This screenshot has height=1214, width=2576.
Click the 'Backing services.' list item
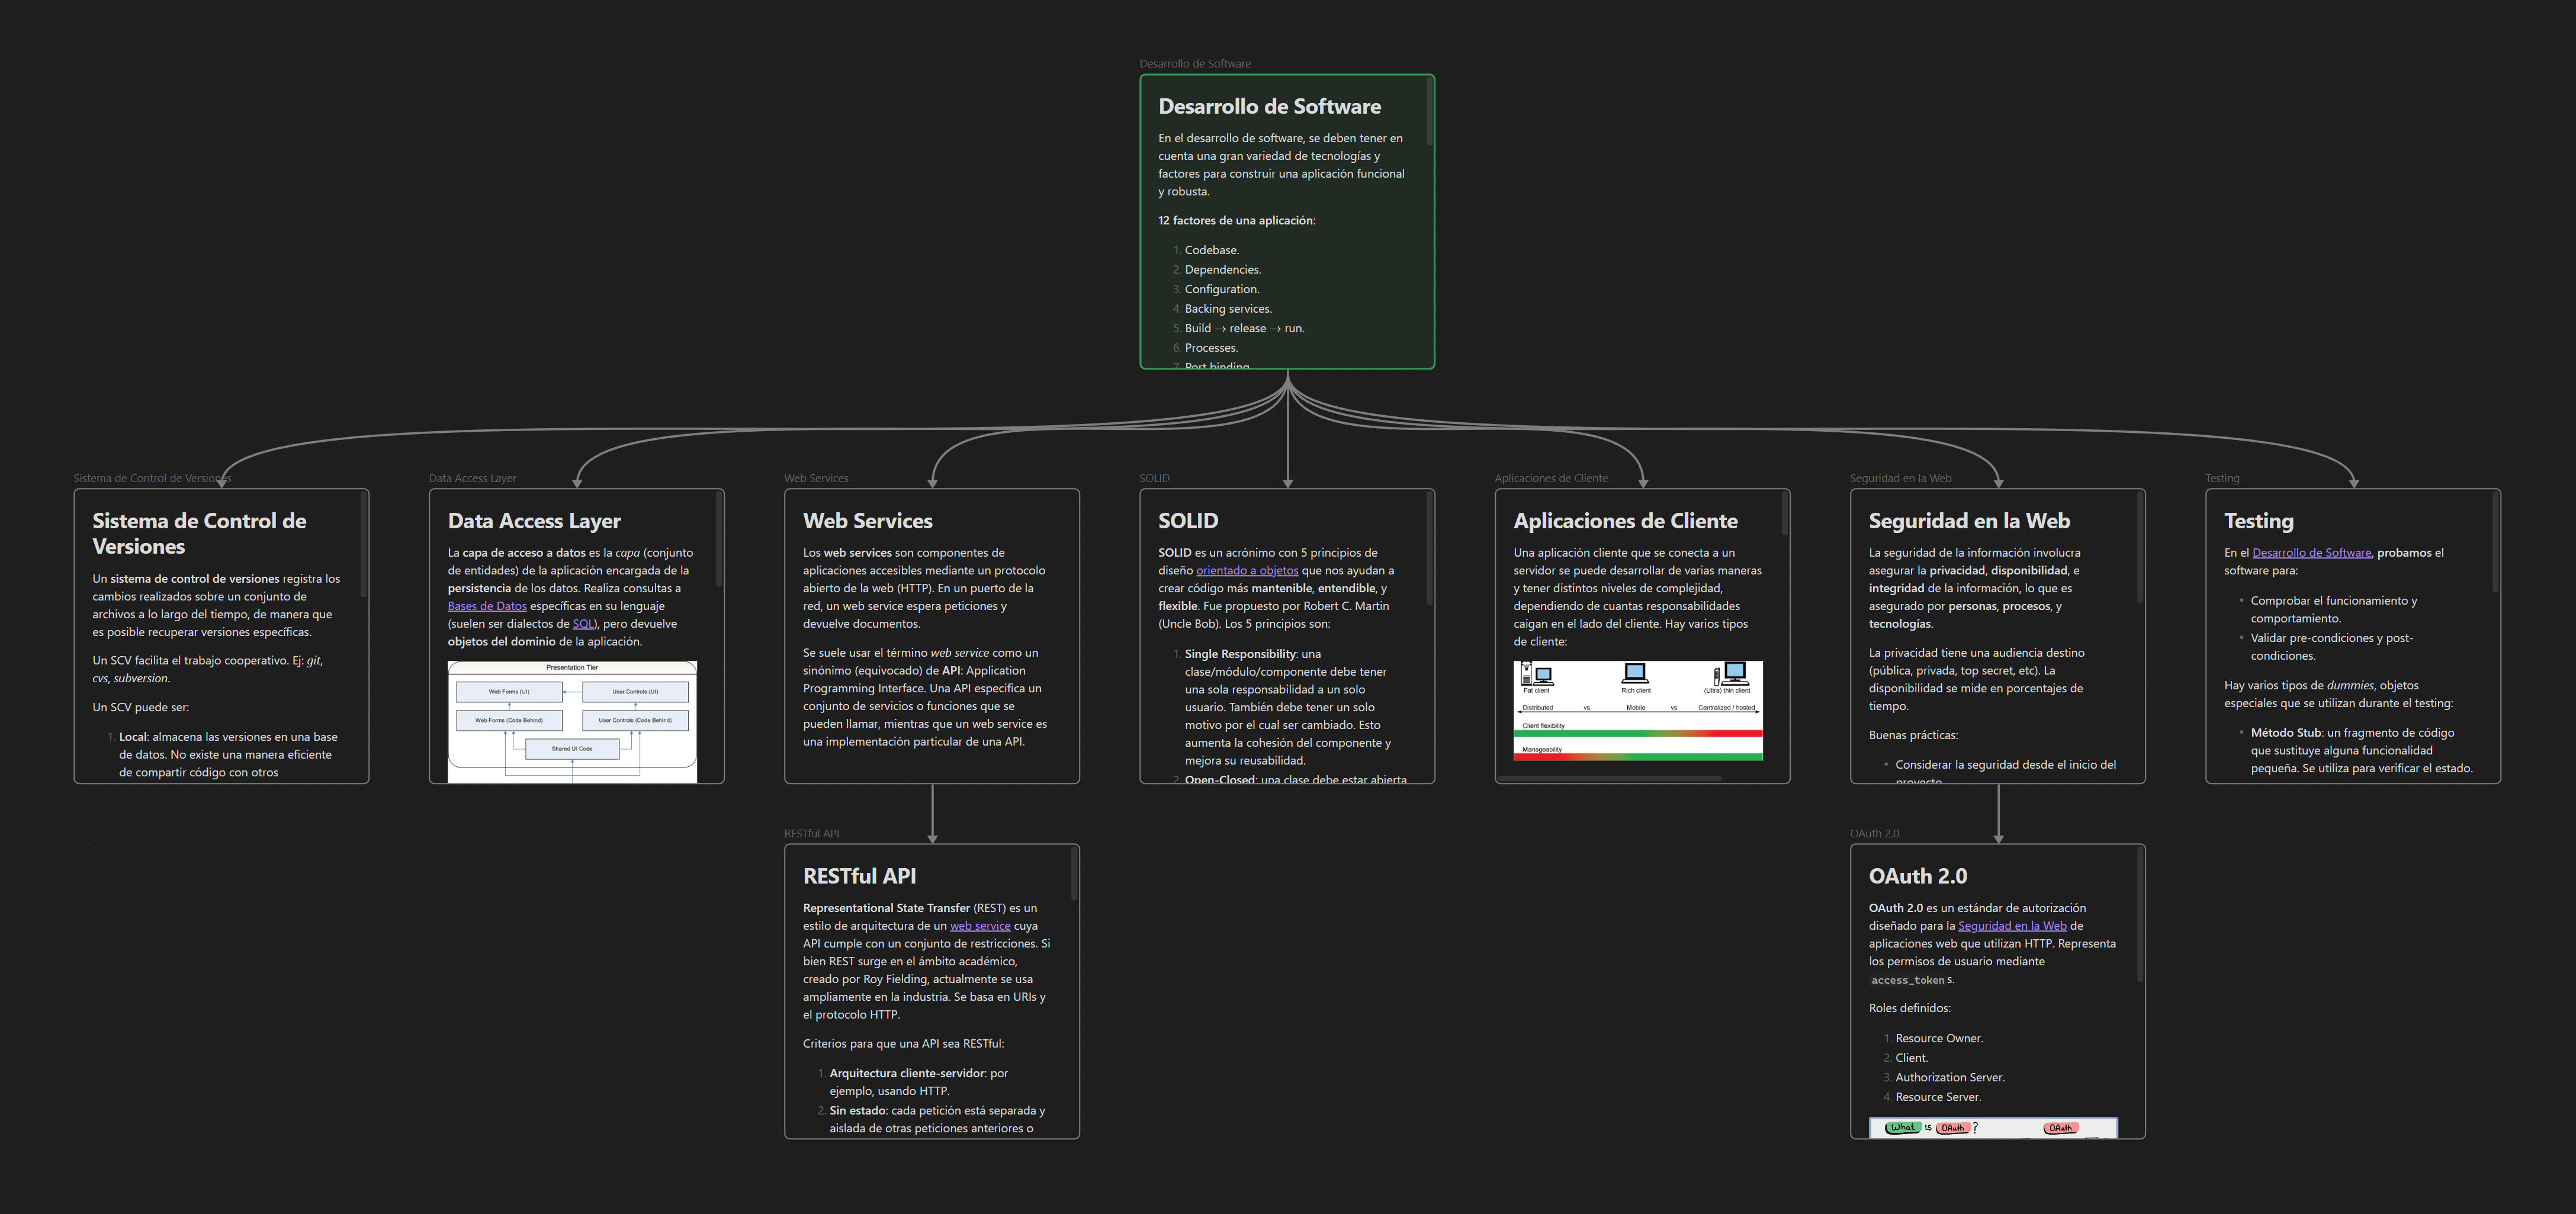point(1228,309)
